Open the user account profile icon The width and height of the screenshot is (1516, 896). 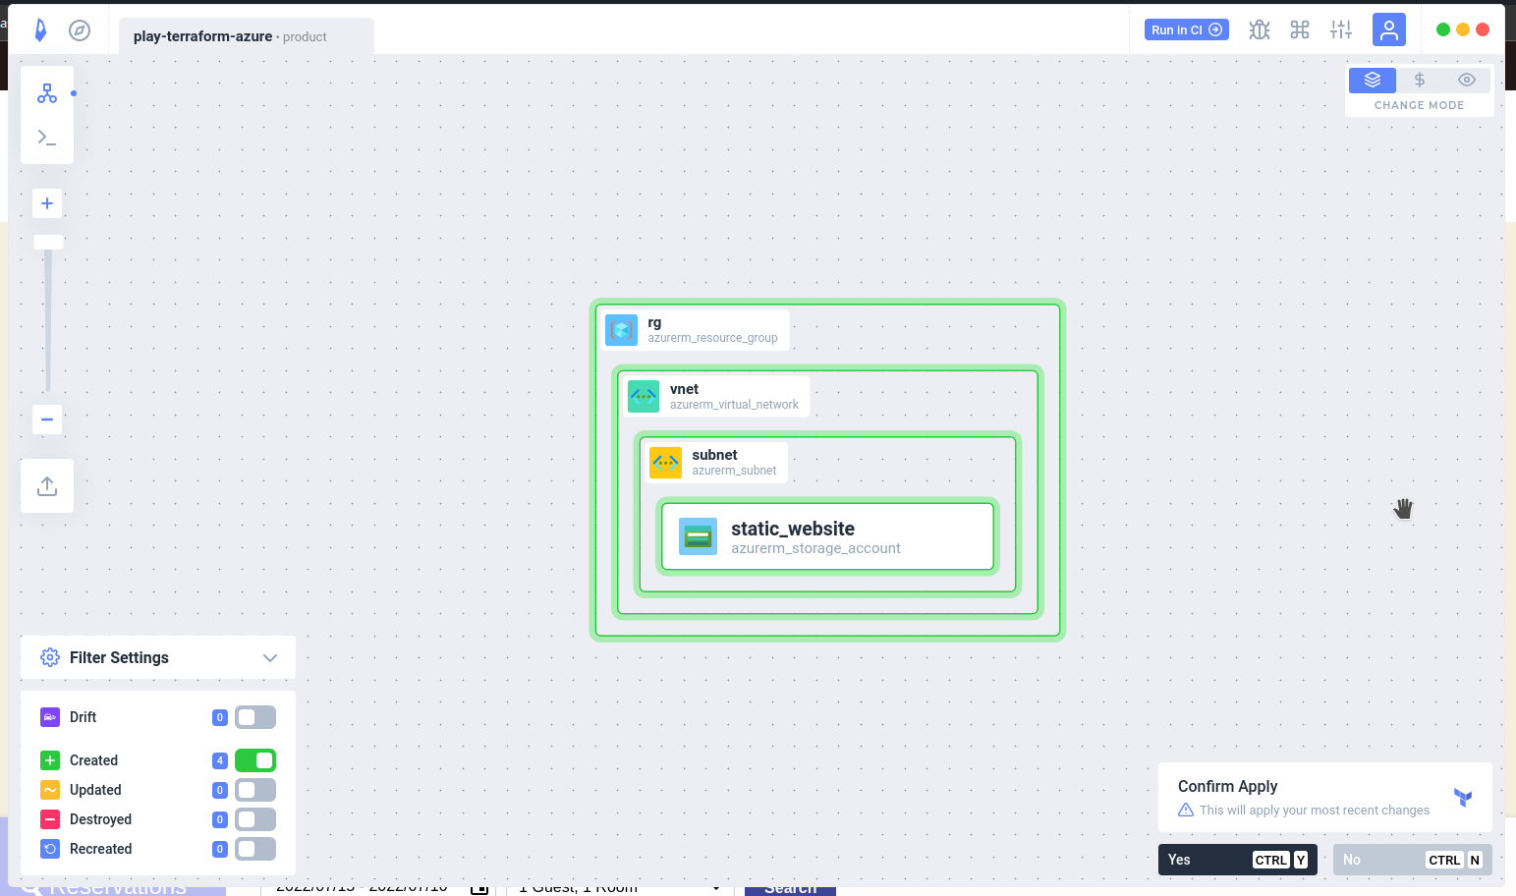[x=1388, y=29]
